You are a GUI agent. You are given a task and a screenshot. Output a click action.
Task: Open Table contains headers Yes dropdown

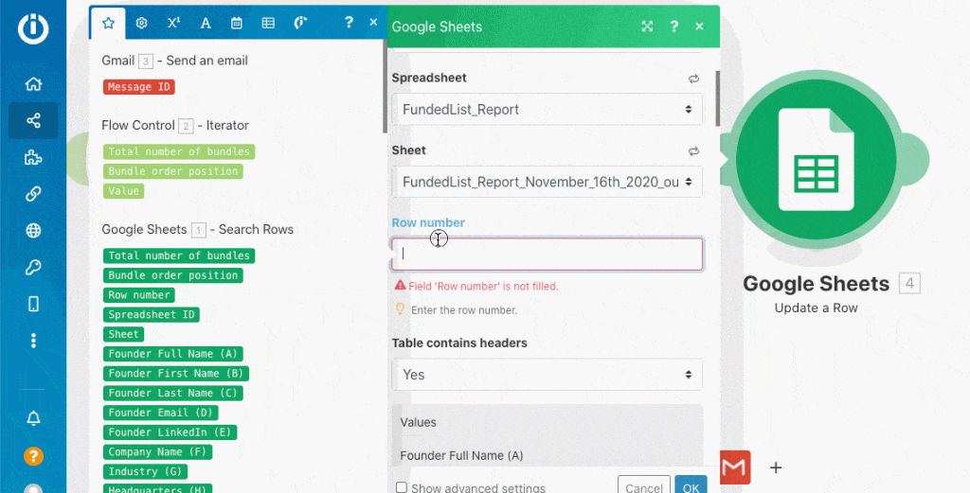coord(547,375)
